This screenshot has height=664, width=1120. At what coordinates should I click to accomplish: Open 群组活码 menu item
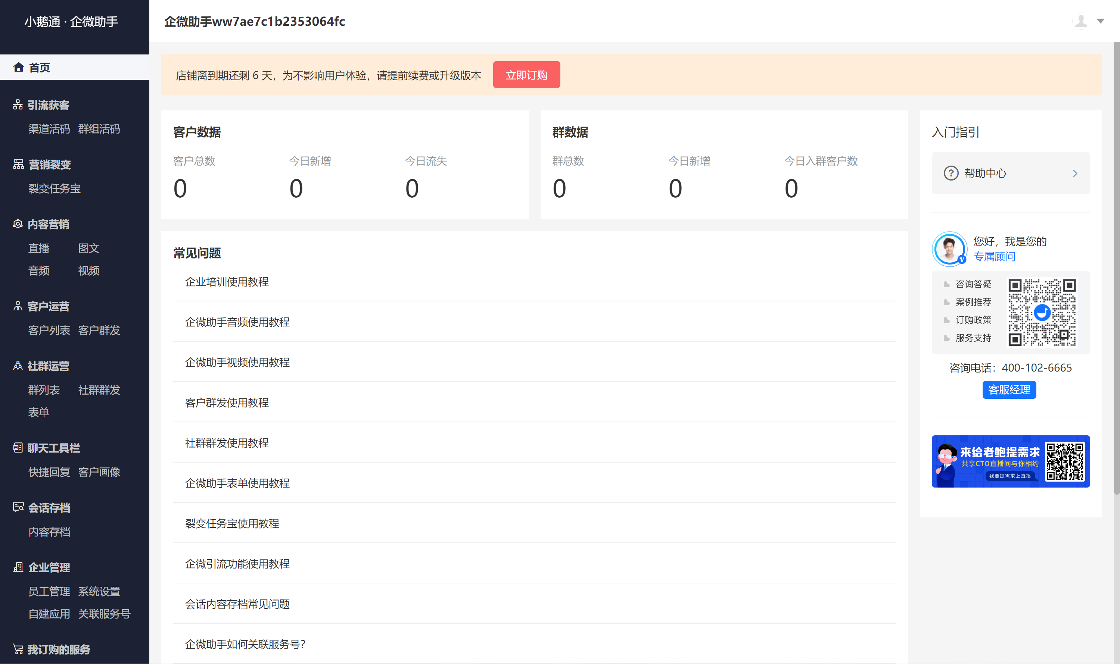(x=99, y=129)
